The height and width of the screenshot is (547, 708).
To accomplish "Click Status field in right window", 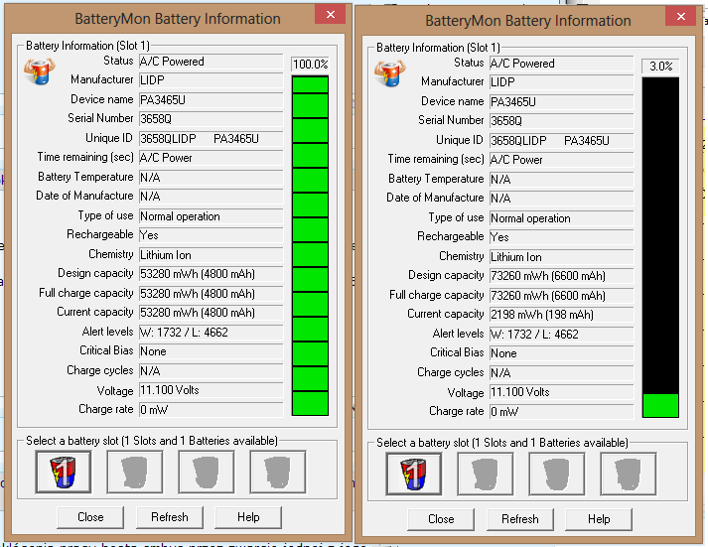I will click(x=561, y=64).
